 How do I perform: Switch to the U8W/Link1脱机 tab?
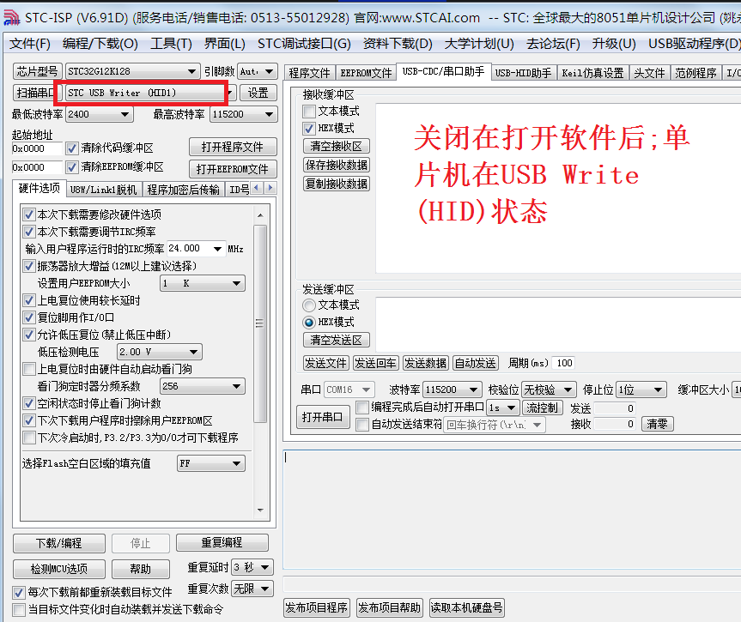click(104, 190)
